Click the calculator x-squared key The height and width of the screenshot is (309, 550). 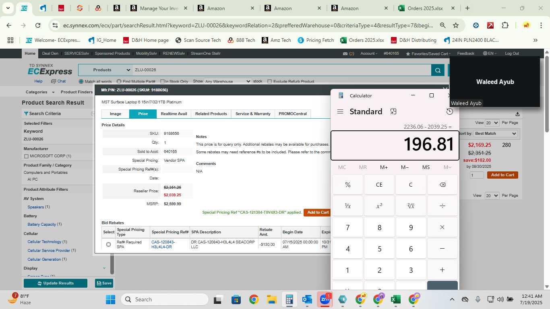[379, 206]
